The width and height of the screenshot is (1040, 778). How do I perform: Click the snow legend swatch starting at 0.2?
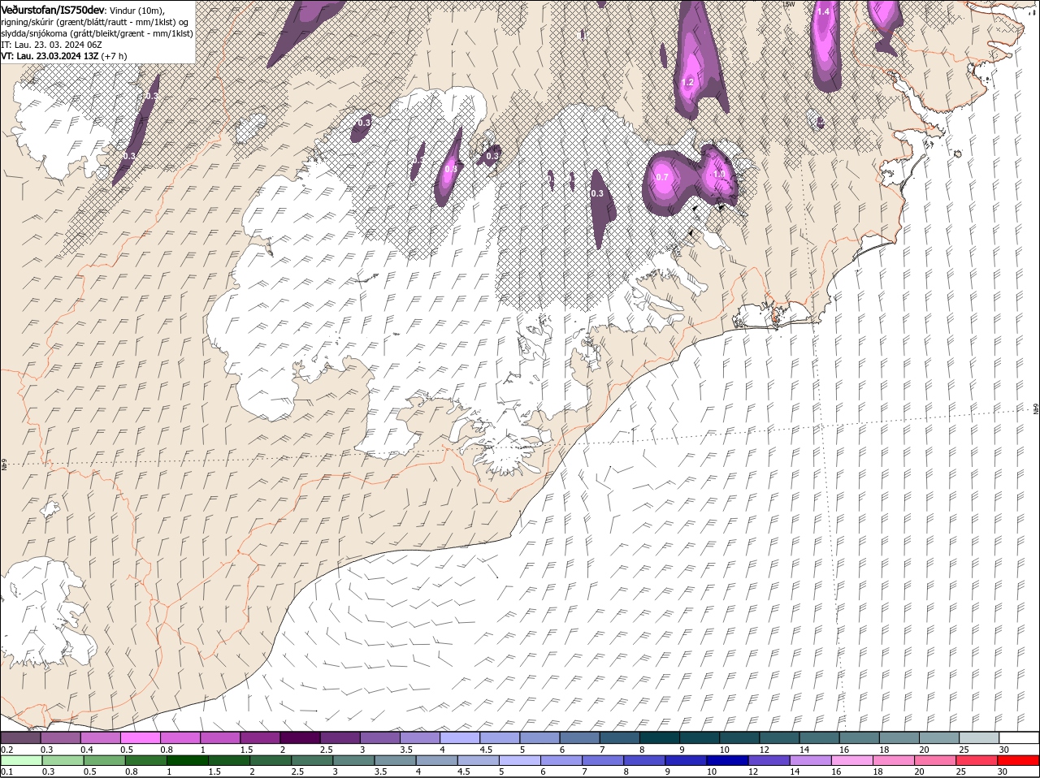pyautogui.click(x=21, y=737)
